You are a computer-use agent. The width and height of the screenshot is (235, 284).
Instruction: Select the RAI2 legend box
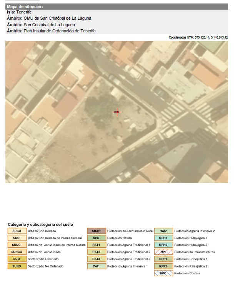point(163,231)
